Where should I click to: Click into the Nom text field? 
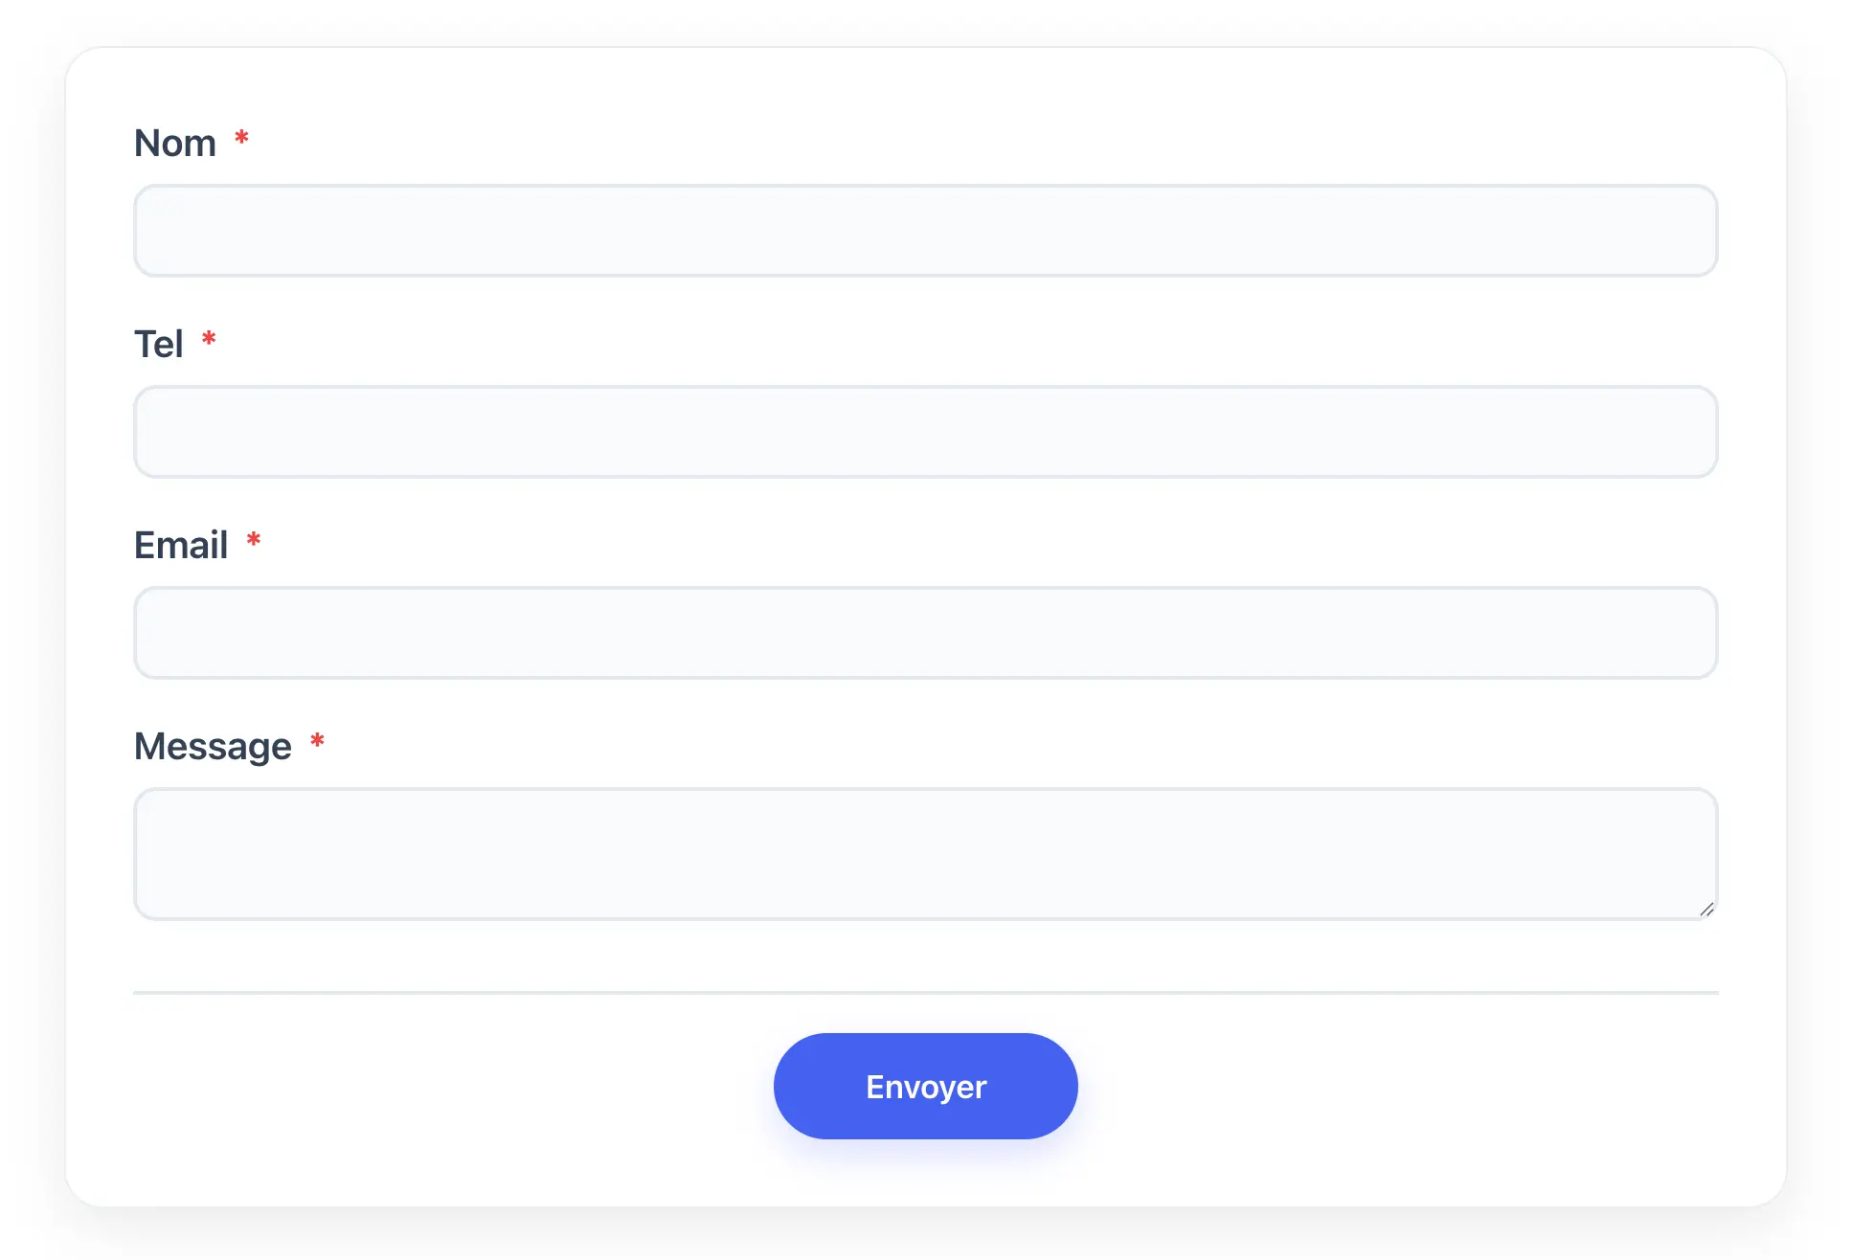pyautogui.click(x=925, y=231)
